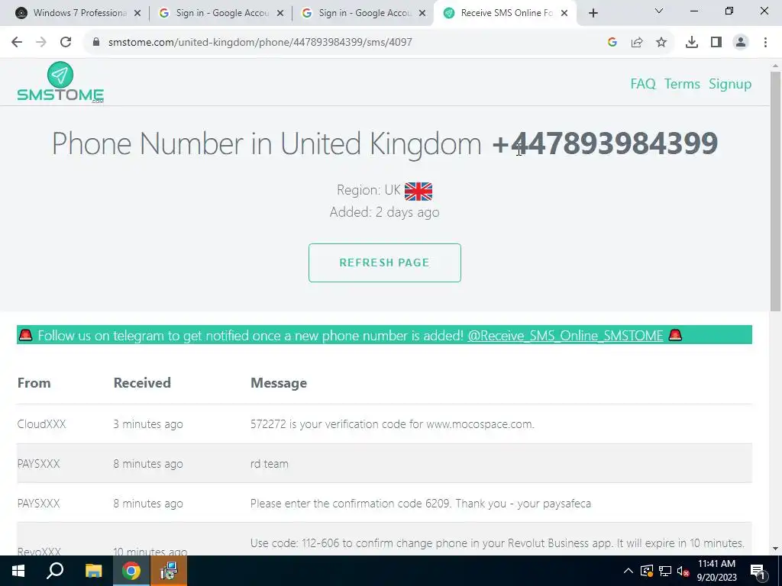Open the Chrome downloads icon
This screenshot has height=586, width=782.
point(692,43)
